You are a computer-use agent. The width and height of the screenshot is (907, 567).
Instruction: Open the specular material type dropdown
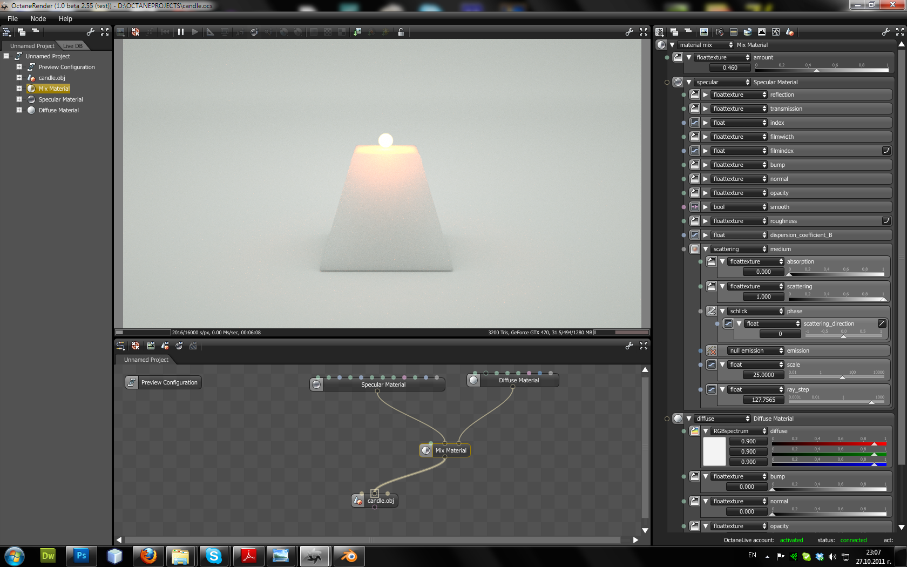pyautogui.click(x=722, y=82)
